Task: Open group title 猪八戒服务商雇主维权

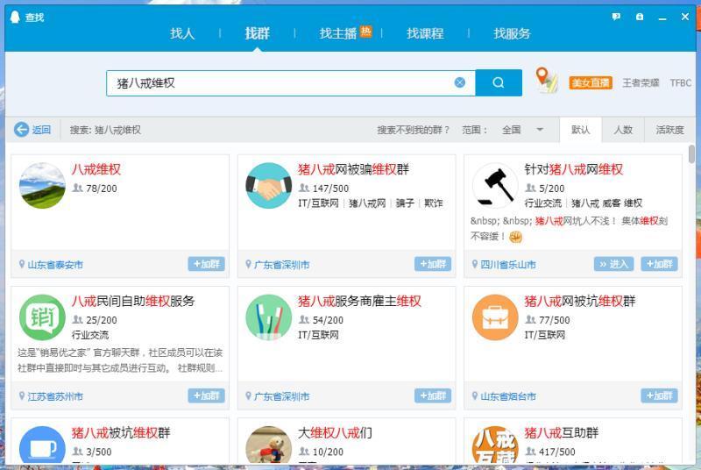Action: point(359,301)
